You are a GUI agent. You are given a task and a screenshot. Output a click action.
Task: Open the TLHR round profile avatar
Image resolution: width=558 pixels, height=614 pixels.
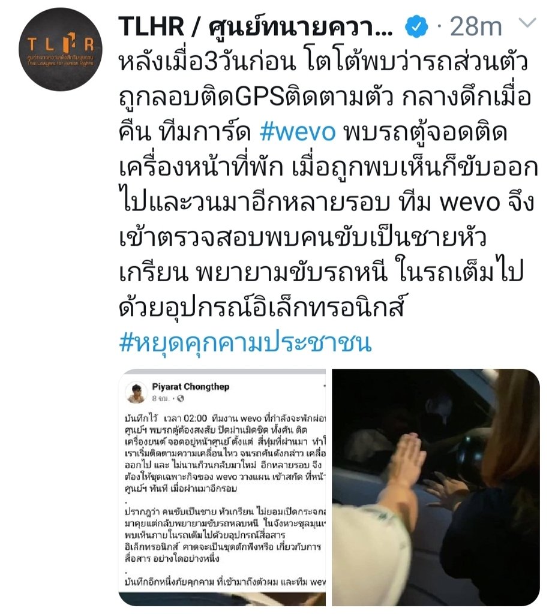61,49
